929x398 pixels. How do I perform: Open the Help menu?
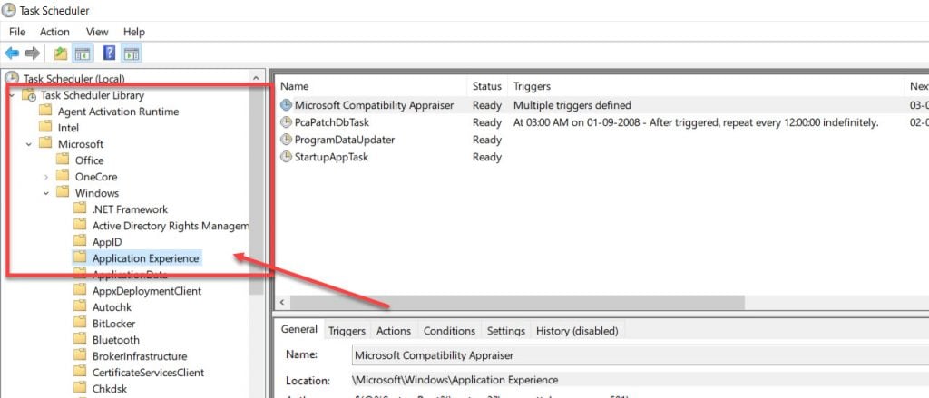(x=134, y=32)
